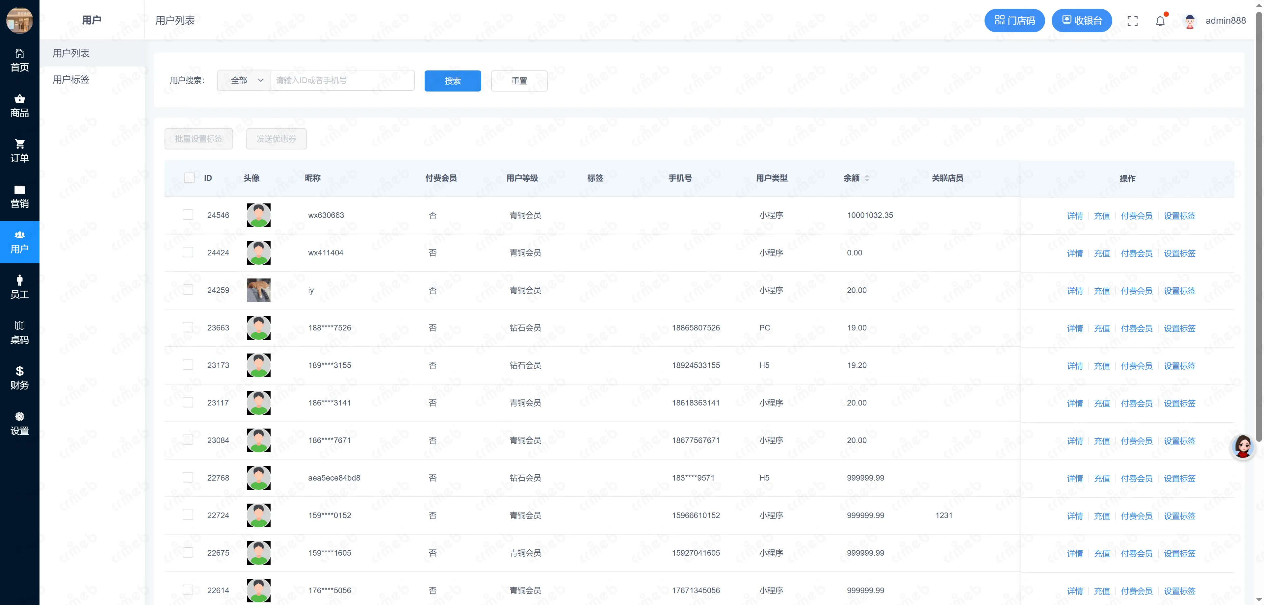The width and height of the screenshot is (1264, 605).
Task: Toggle the select-all header checkbox
Action: 189,178
